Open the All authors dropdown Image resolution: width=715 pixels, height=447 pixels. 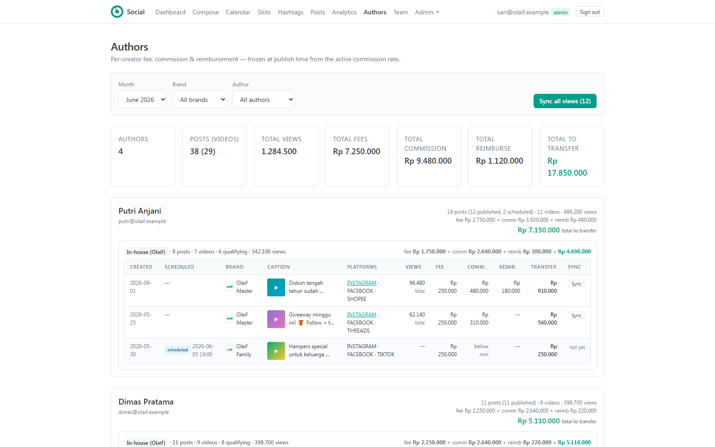[x=264, y=100]
